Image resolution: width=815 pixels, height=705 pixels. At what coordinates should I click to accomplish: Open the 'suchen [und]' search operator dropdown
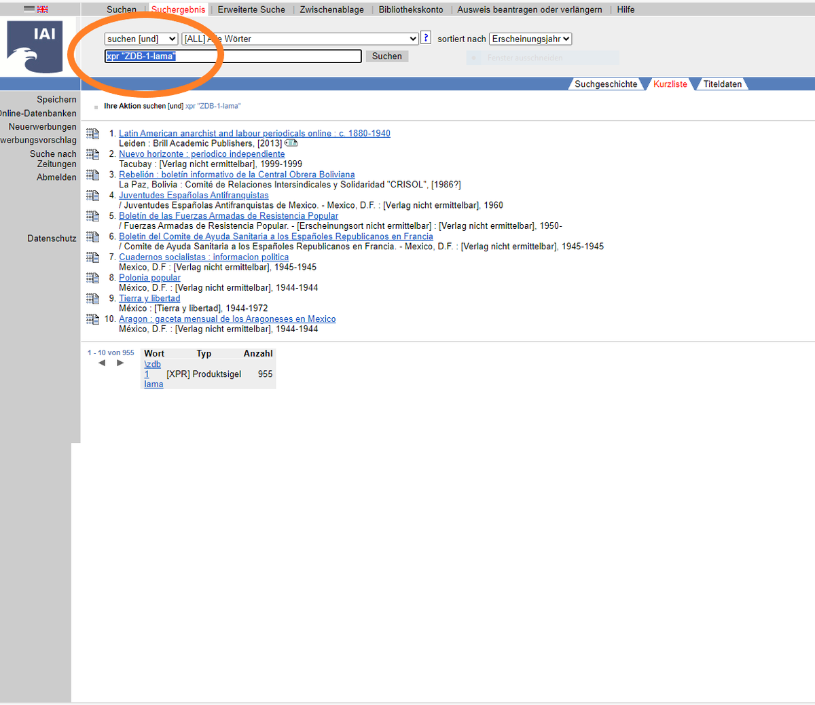coord(141,39)
